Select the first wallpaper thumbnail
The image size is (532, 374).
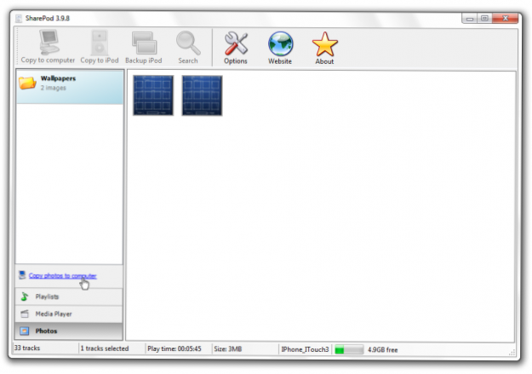153,95
